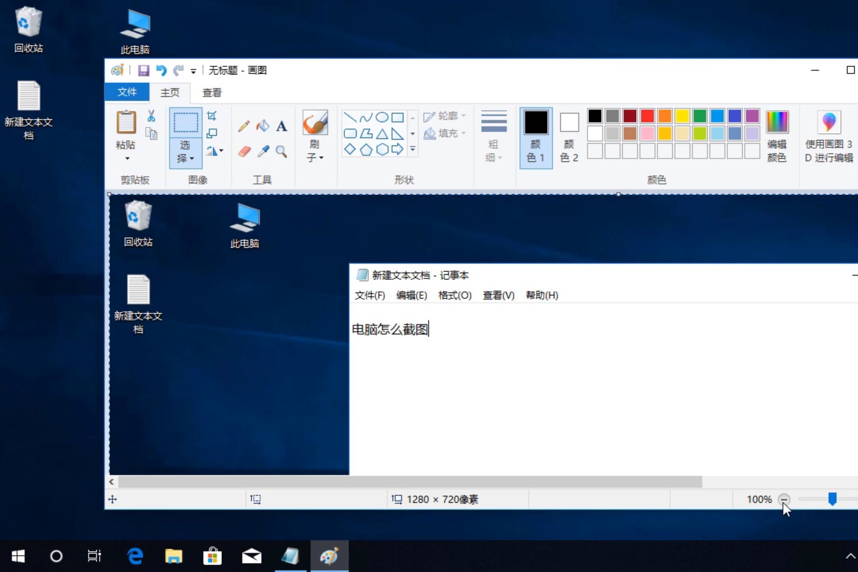This screenshot has width=858, height=572.
Task: Click the Crop icon
Action: [x=212, y=116]
